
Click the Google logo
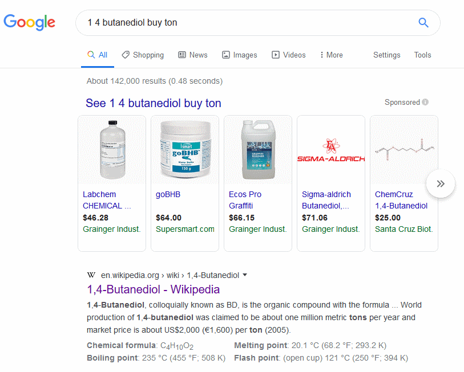tap(29, 22)
